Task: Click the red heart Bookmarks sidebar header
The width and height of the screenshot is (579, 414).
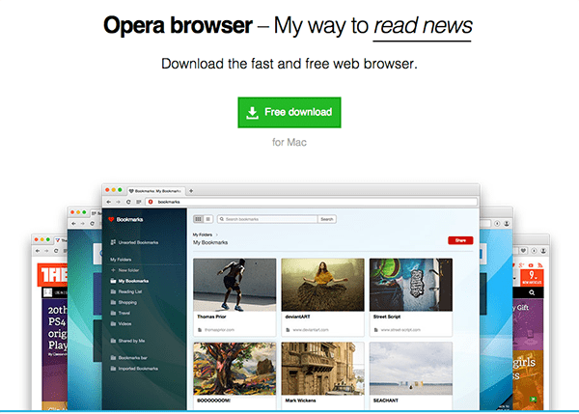Action: (125, 219)
